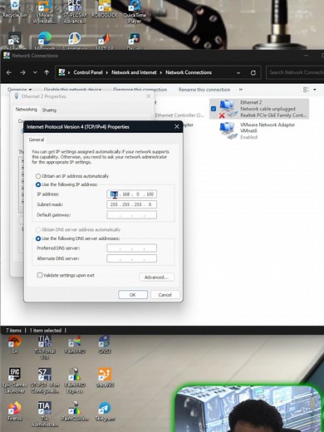Expand the address bar history dropdown

(x=238, y=73)
